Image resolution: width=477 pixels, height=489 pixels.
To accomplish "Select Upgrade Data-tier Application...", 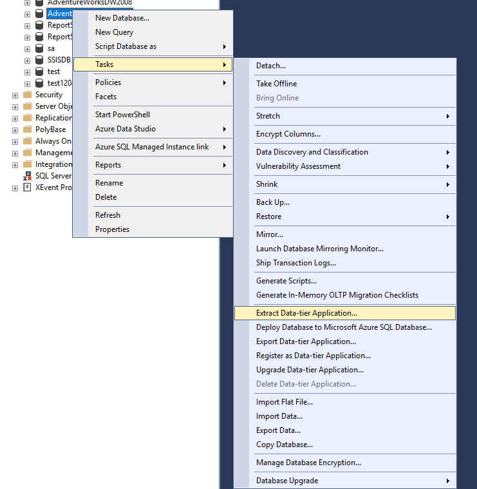I will pos(345,370).
